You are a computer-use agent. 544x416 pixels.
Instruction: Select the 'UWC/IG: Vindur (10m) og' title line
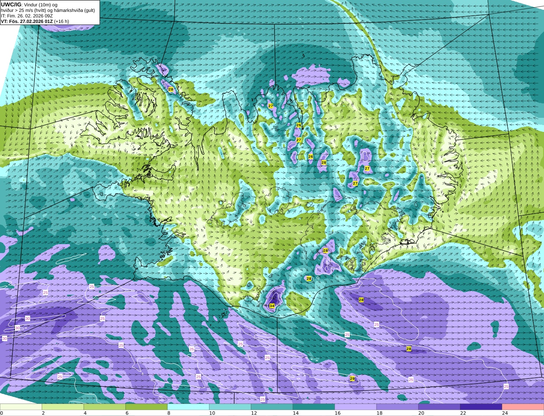tap(29, 5)
